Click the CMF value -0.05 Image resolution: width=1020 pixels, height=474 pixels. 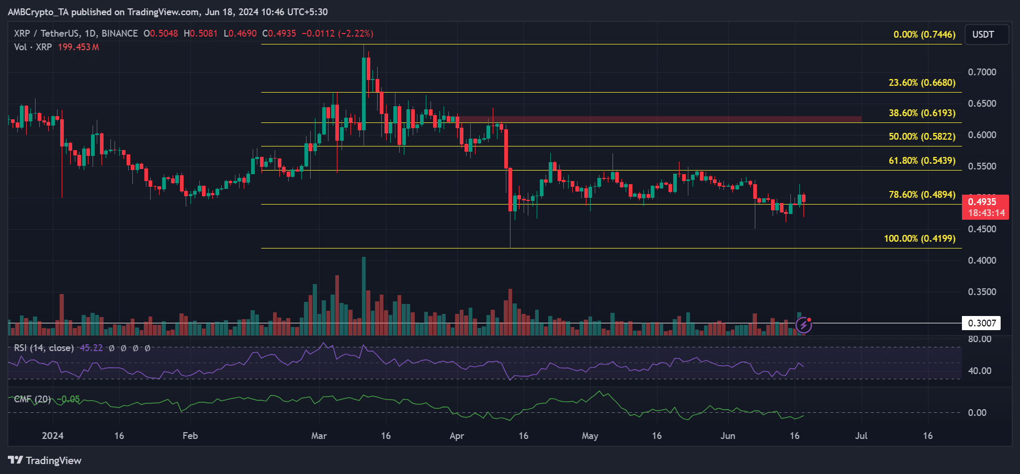(x=69, y=399)
